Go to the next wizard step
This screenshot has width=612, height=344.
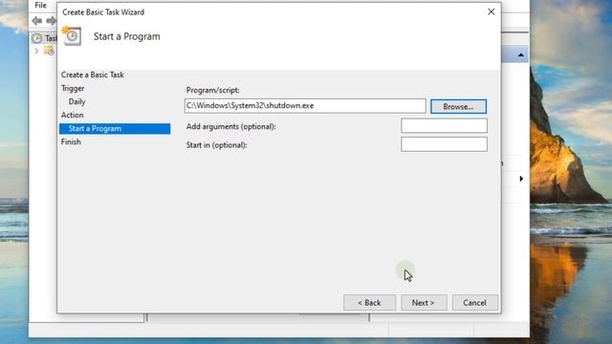point(424,303)
